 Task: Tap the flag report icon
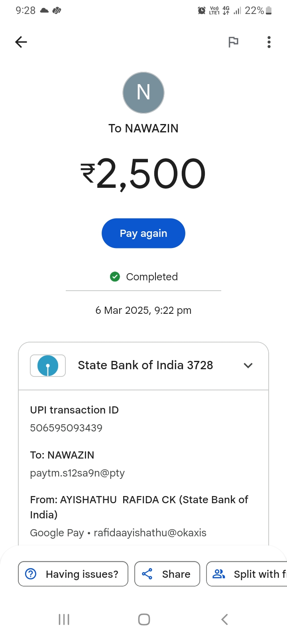pyautogui.click(x=233, y=42)
